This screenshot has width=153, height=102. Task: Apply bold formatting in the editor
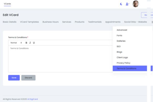point(26,43)
